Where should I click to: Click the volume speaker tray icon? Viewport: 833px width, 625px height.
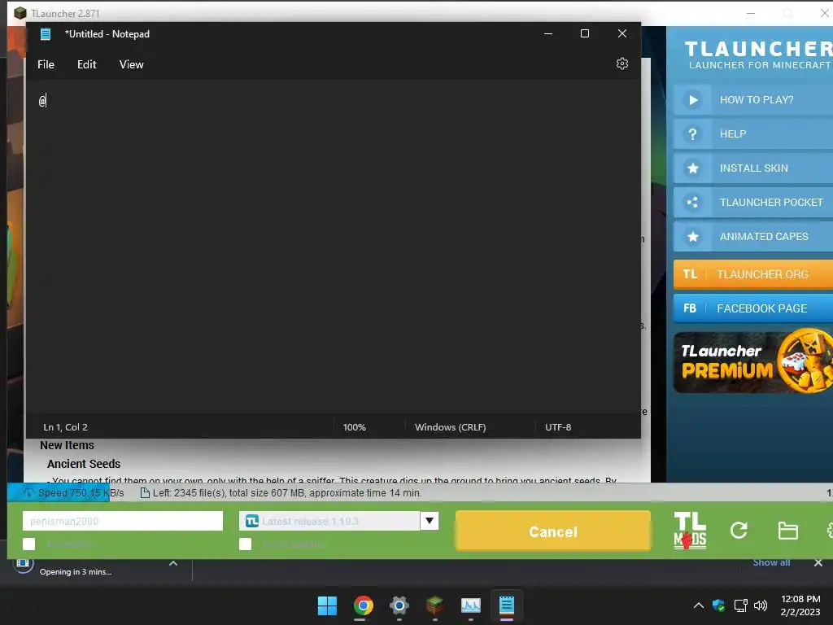click(761, 605)
